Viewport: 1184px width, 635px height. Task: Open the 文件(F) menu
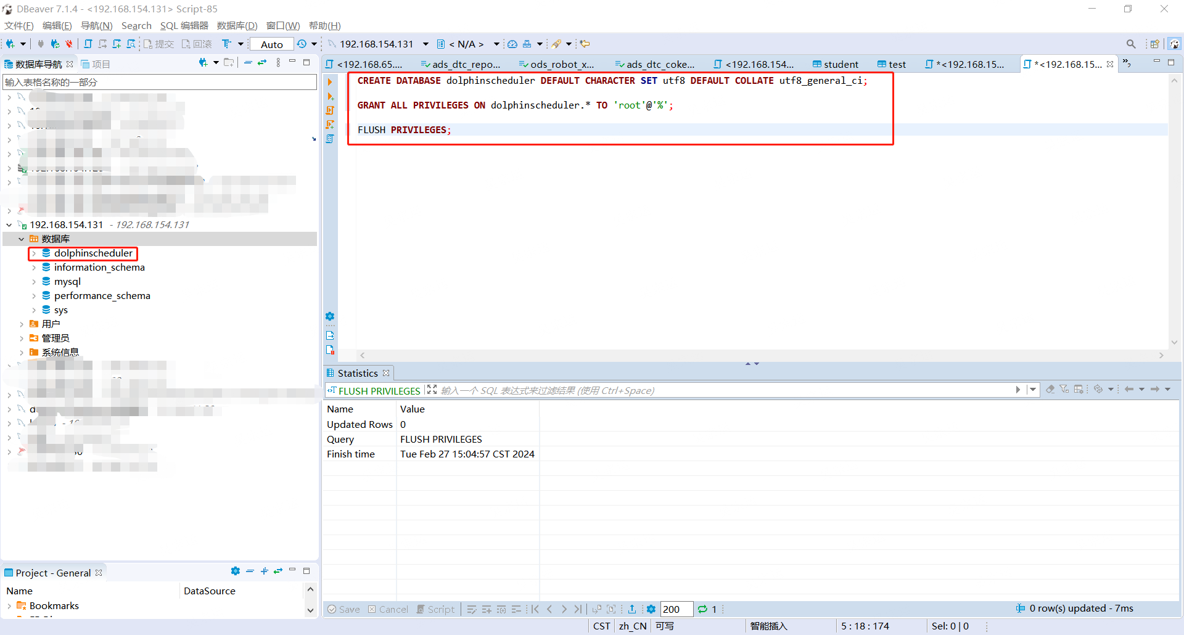pos(19,26)
